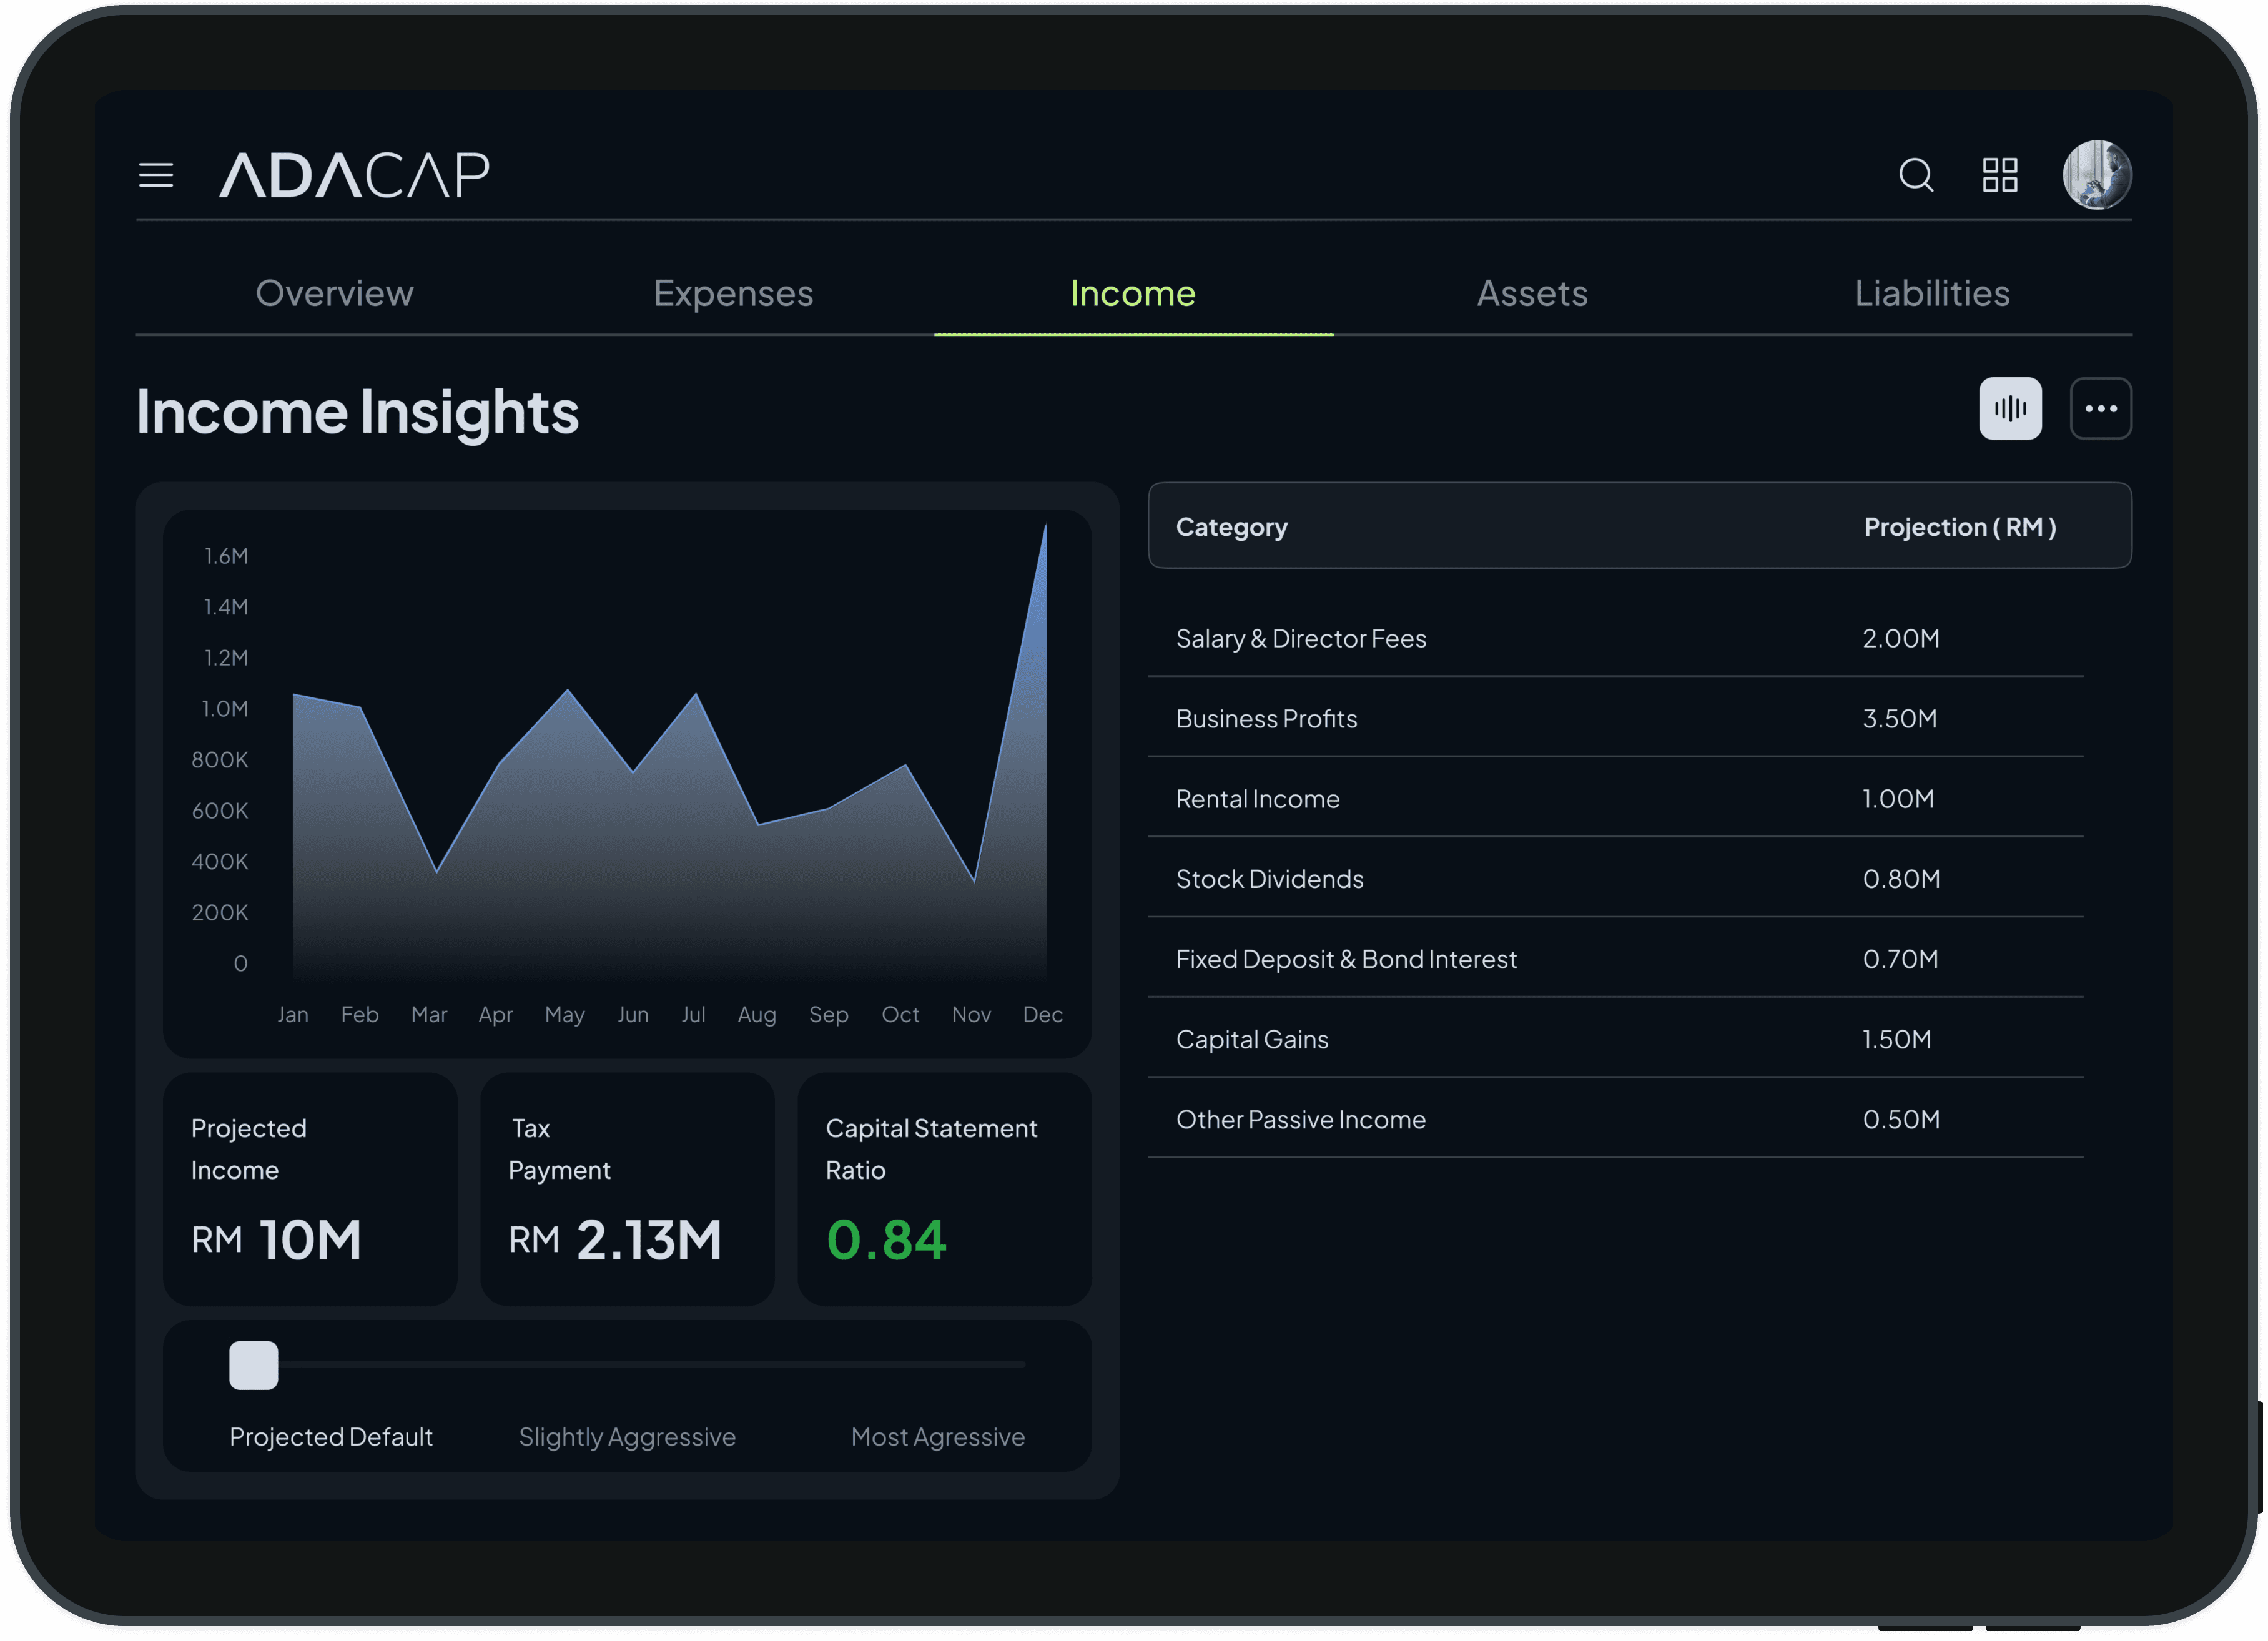Click the Projected Income RM 10M card
The width and height of the screenshot is (2268, 1641).
tap(310, 1189)
